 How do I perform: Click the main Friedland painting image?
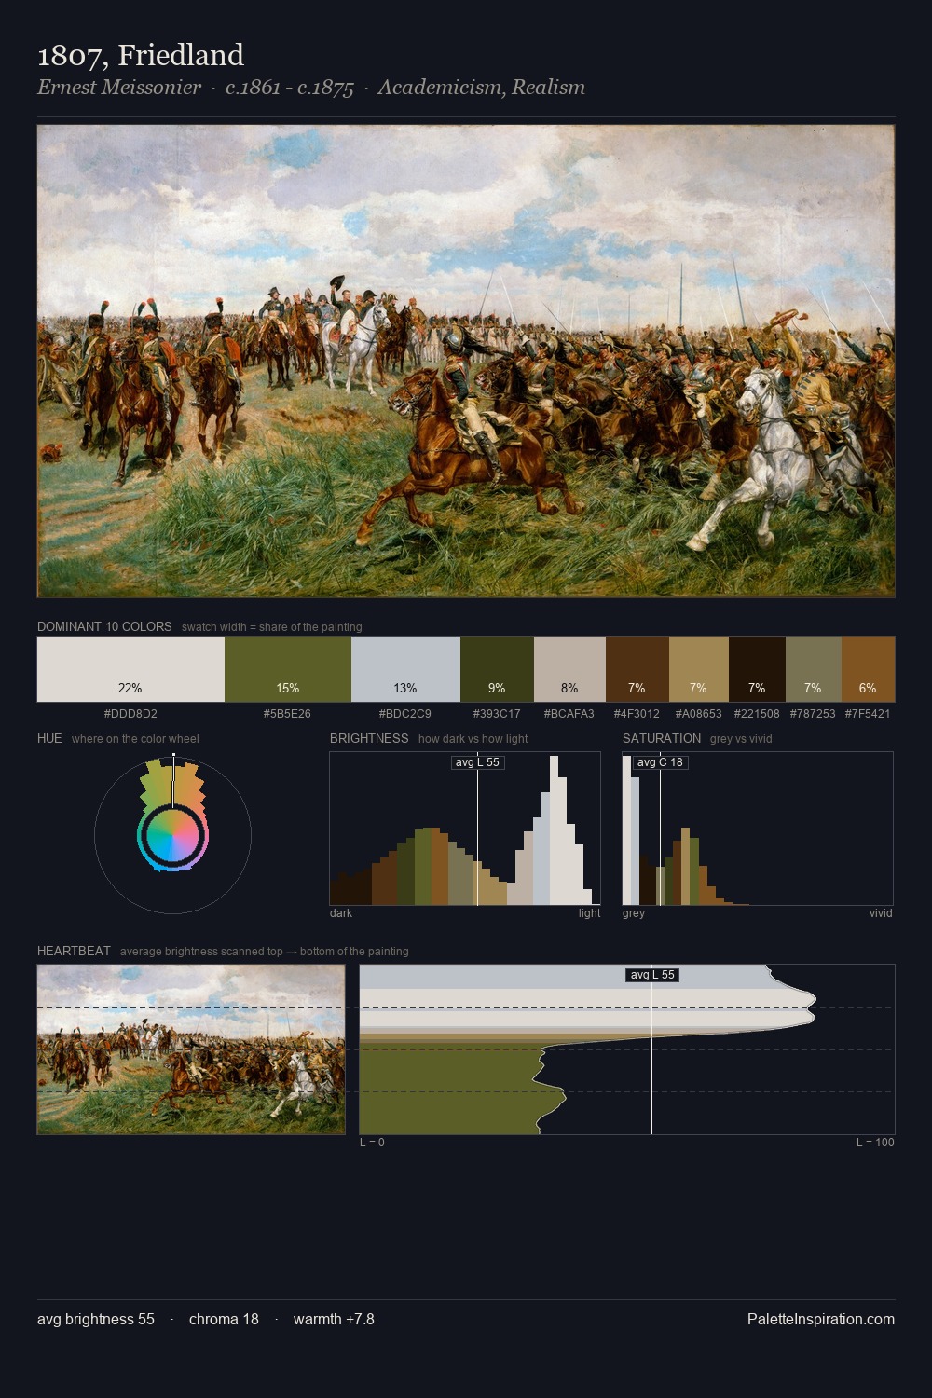coord(466,362)
